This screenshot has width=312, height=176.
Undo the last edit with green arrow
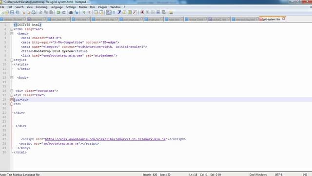pos(58,12)
